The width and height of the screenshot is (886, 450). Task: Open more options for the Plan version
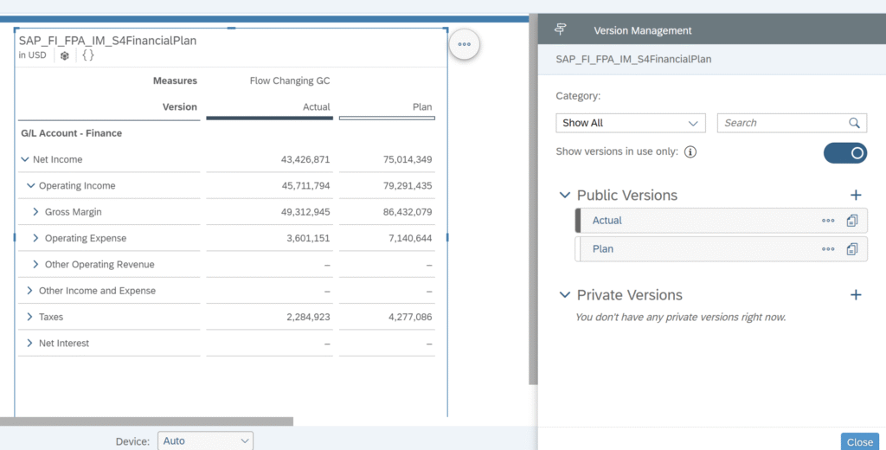click(828, 248)
